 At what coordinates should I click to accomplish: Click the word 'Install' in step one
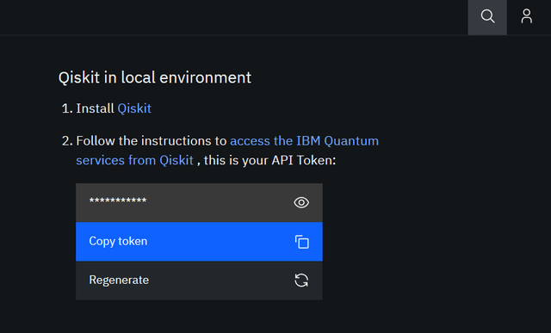(x=96, y=108)
